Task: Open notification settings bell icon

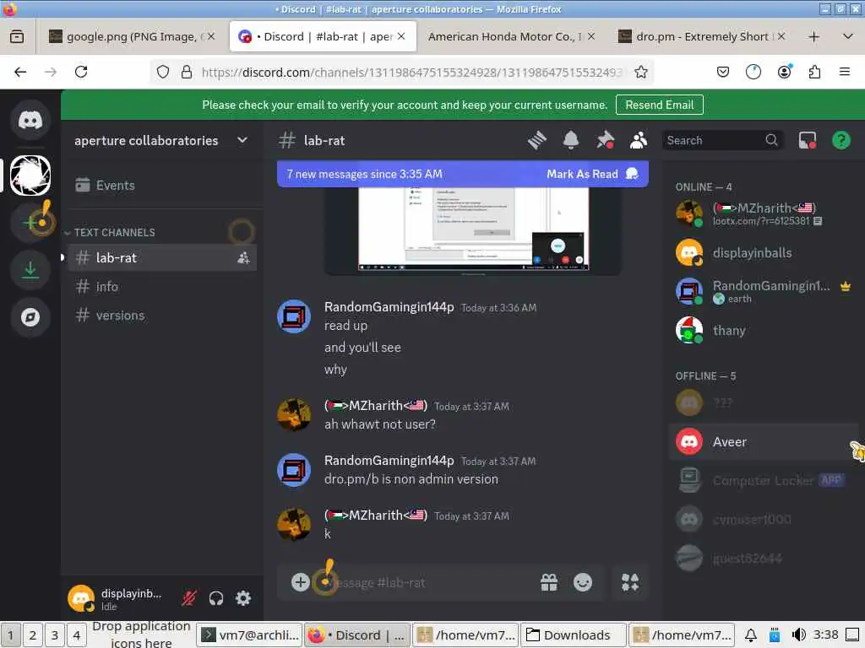Action: [x=571, y=141]
